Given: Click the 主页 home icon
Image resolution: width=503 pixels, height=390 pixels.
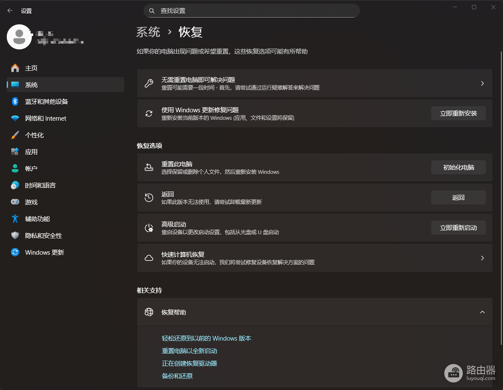Looking at the screenshot, I should 15,68.
